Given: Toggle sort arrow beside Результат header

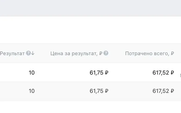Looking at the screenshot, I should point(33,53).
